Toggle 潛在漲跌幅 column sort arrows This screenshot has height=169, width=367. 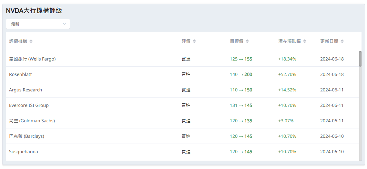305,41
